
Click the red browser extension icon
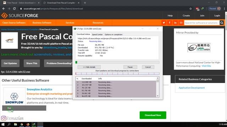pos(198,9)
